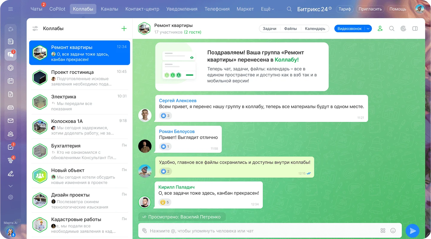Toggle the right sidebar panel in chat
The width and height of the screenshot is (431, 239).
pyautogui.click(x=415, y=29)
